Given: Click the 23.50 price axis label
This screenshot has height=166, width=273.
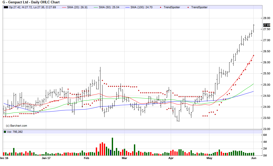Looking at the screenshot, I should pos(267,118).
